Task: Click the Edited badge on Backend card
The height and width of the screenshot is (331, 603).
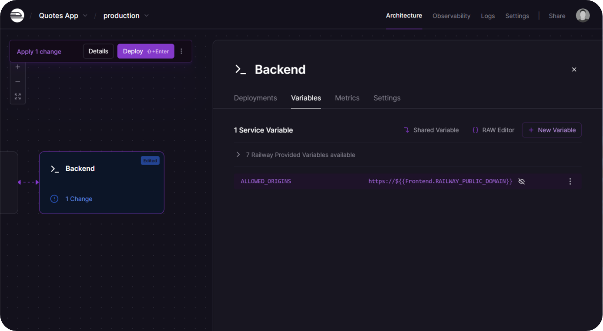Action: coord(150,161)
